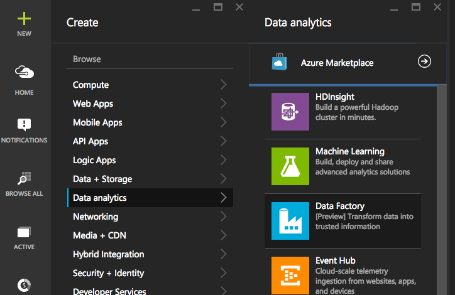Select the orange Event Hub icon
455x295 pixels.
point(290,276)
